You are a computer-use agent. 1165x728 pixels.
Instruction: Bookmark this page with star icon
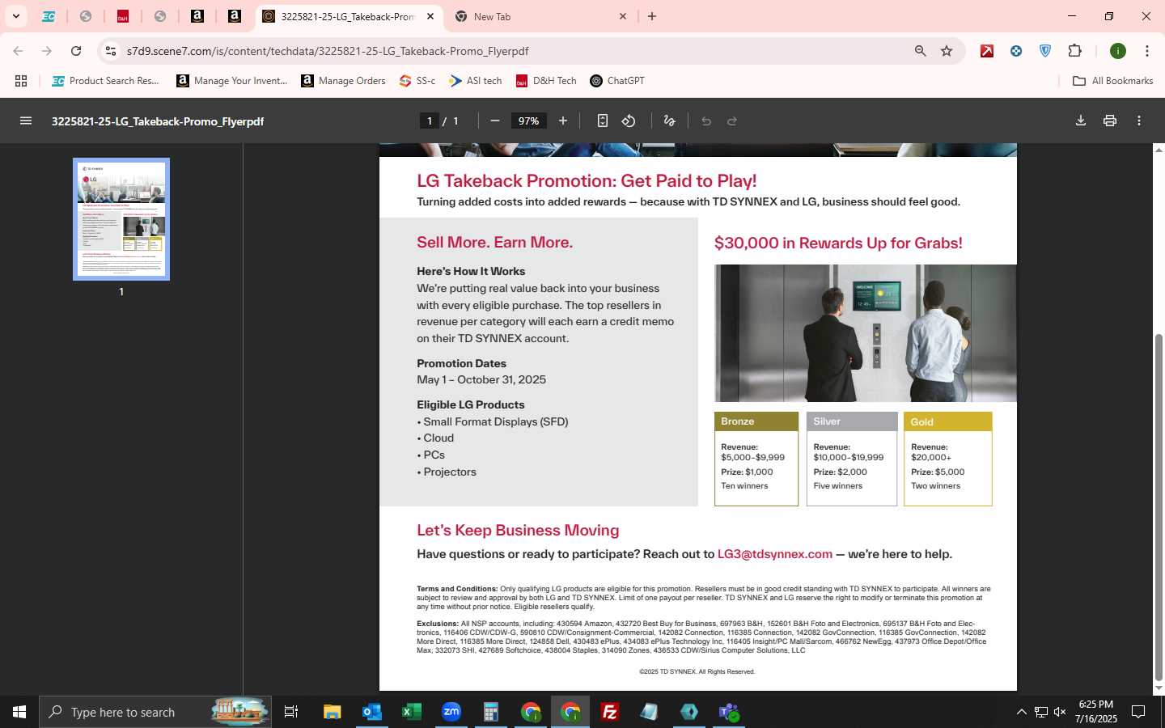(947, 51)
